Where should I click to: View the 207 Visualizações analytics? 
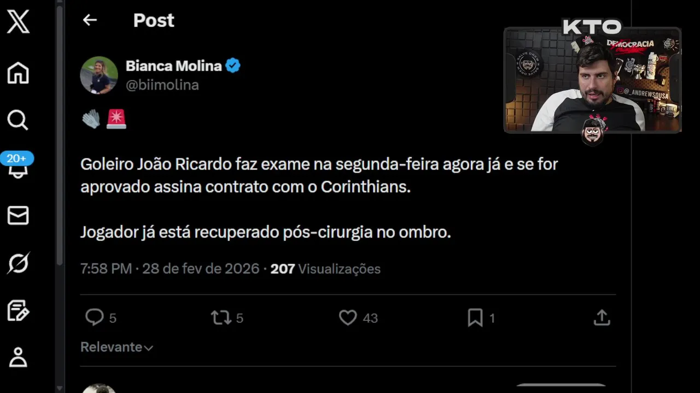tap(325, 269)
